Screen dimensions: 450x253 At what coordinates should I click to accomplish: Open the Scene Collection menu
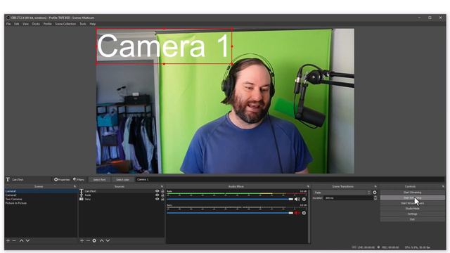[x=65, y=24]
